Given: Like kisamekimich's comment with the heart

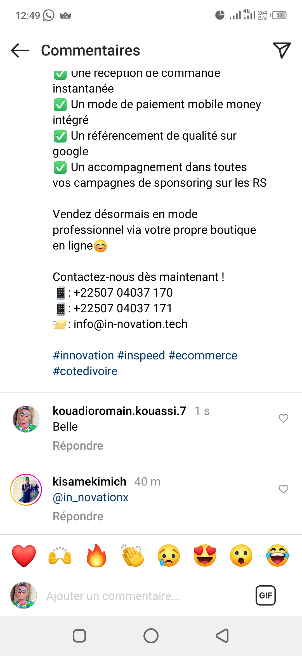Looking at the screenshot, I should [283, 489].
